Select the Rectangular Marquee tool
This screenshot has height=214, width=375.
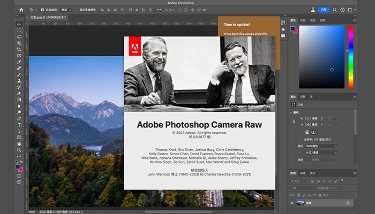click(19, 30)
